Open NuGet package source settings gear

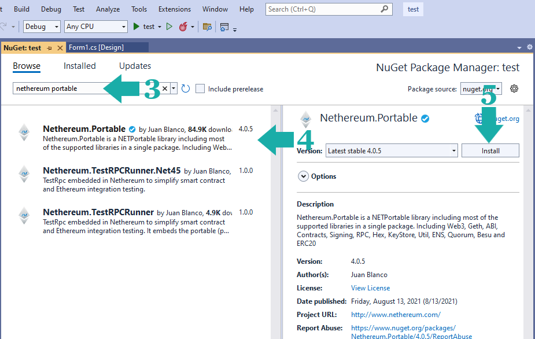click(514, 89)
